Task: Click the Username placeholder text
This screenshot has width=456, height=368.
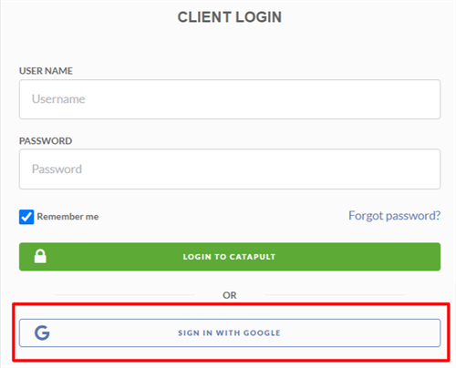Action: pyautogui.click(x=58, y=99)
